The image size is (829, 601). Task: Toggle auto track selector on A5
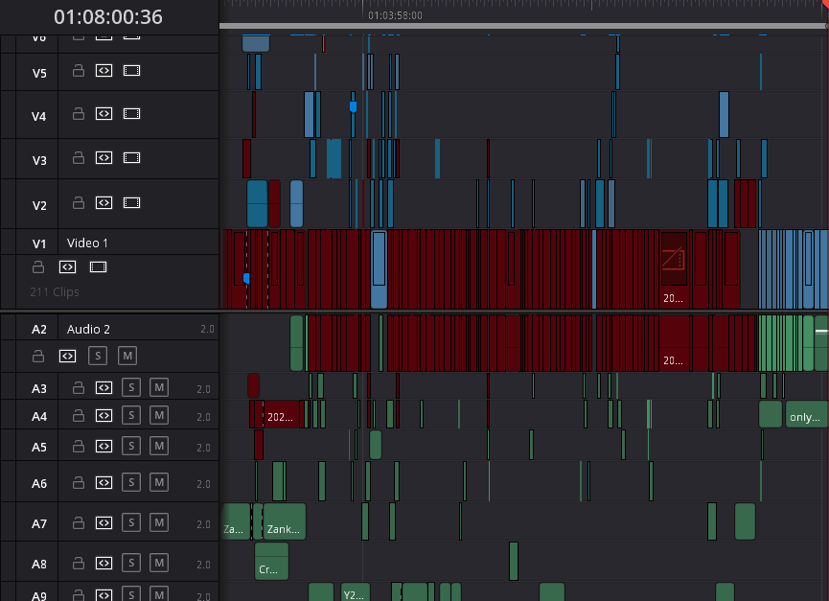(104, 446)
